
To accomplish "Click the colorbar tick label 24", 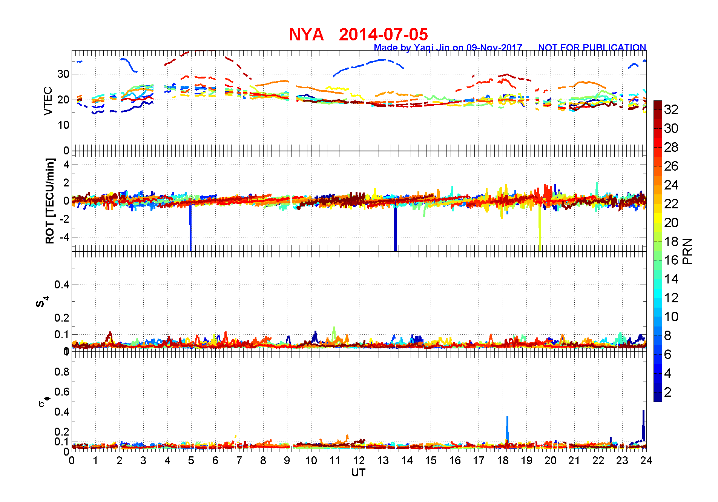I will (671, 185).
